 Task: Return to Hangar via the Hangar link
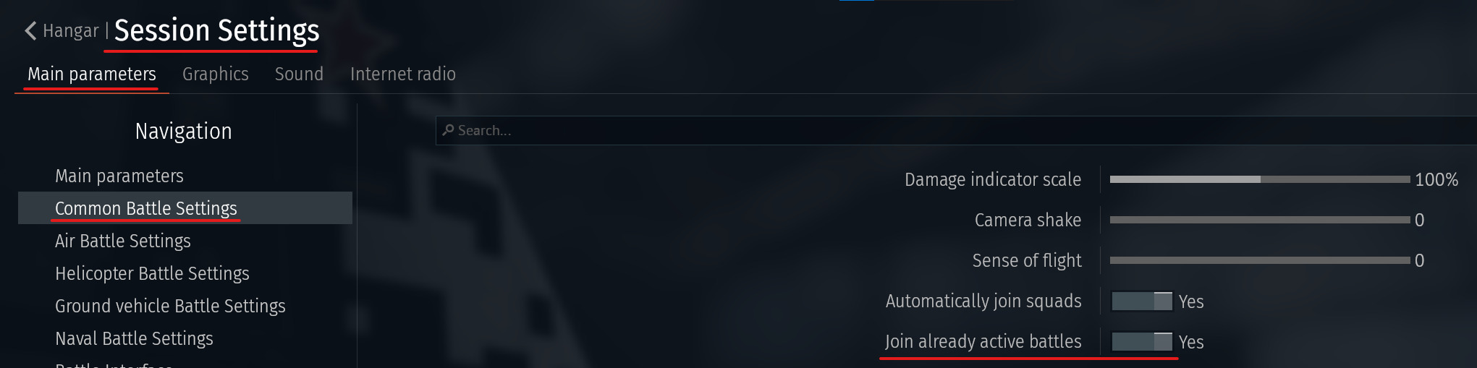(x=71, y=30)
